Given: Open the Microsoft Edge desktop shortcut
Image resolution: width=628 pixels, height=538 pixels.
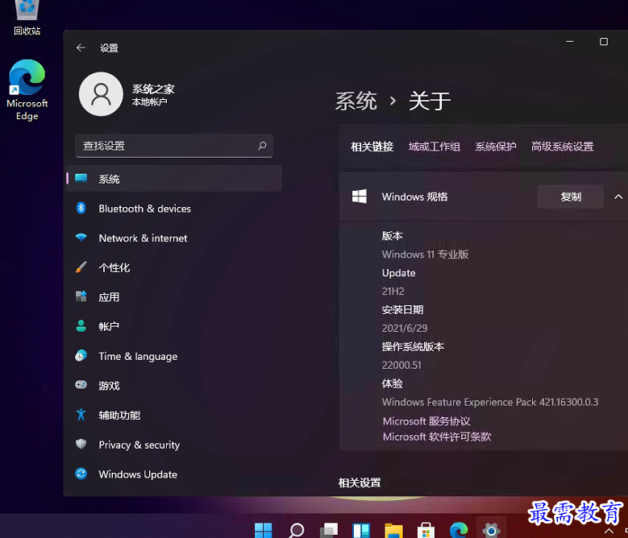Looking at the screenshot, I should coord(27,90).
